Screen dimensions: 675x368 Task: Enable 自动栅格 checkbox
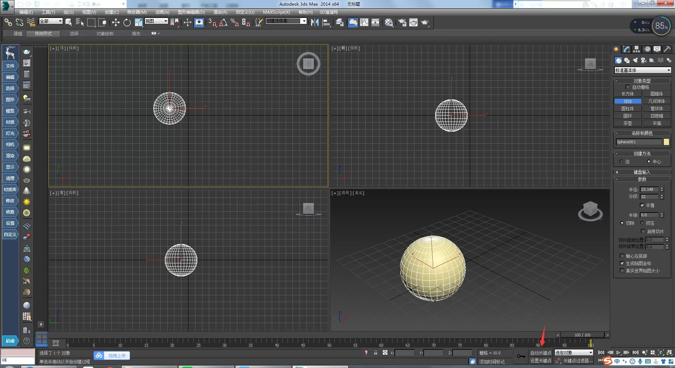628,87
